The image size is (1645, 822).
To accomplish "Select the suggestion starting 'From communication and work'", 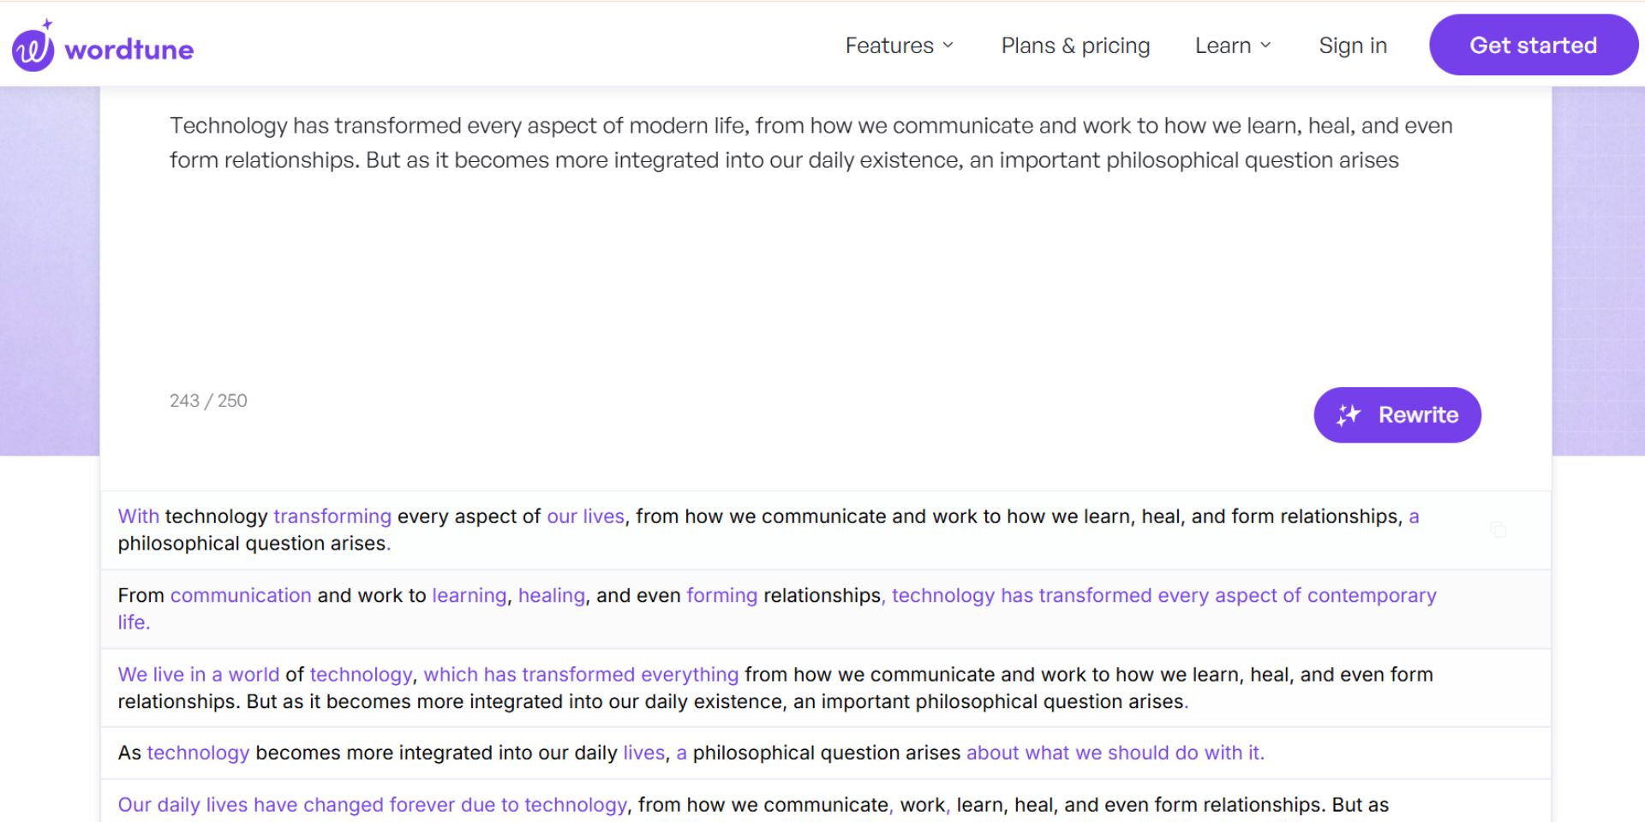I will point(825,609).
